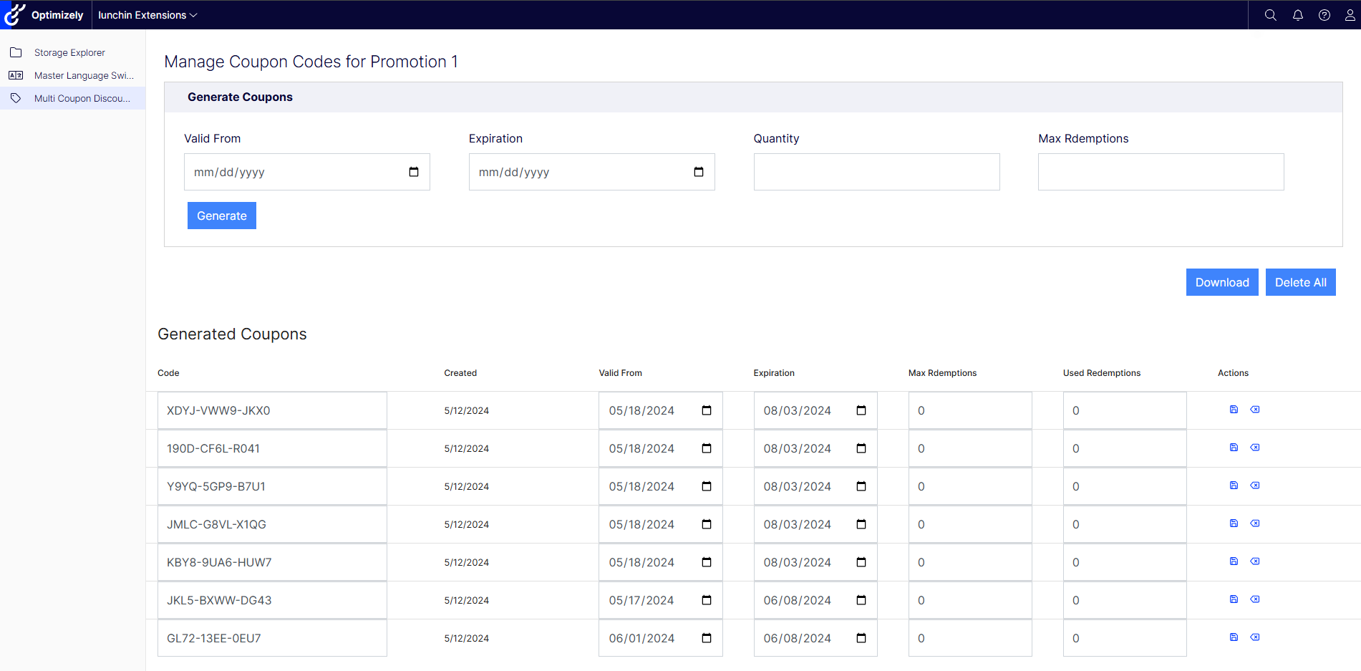Open the help question mark icon
This screenshot has width=1361, height=671.
1324,15
